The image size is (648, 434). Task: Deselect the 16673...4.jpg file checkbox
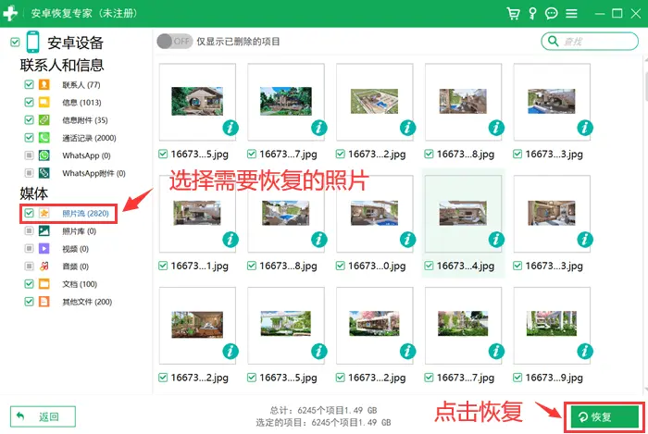pos(429,266)
